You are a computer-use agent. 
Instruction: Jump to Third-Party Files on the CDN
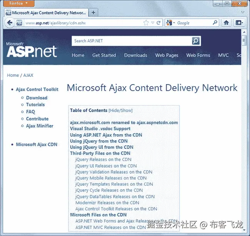100,153
